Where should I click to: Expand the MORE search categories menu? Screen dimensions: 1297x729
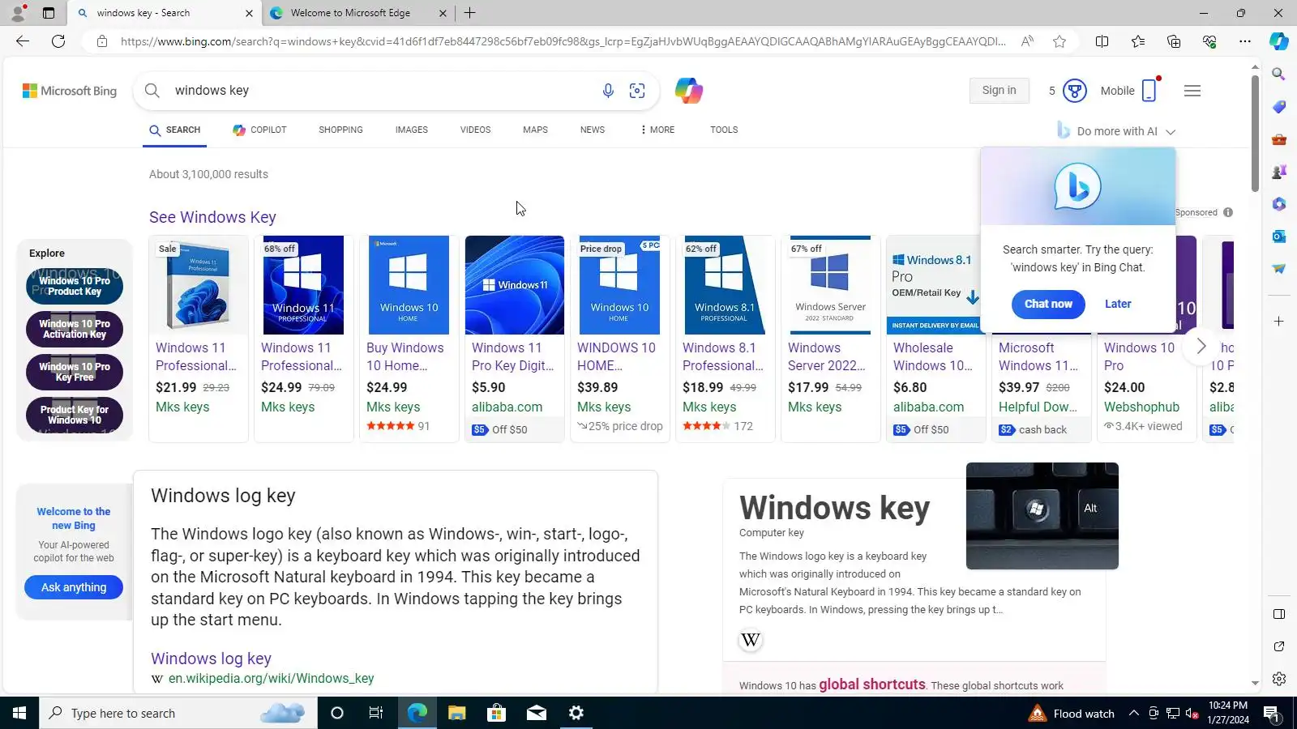(657, 130)
